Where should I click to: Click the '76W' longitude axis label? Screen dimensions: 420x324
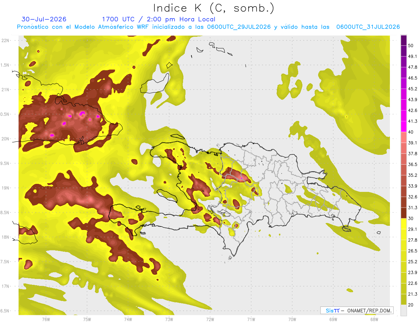[x=46, y=319]
